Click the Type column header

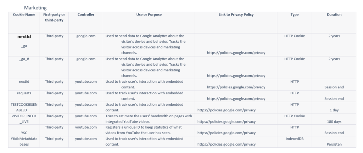pos(295,14)
